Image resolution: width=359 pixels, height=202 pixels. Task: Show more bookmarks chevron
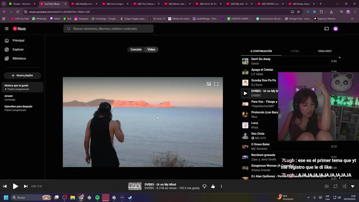click(352, 19)
